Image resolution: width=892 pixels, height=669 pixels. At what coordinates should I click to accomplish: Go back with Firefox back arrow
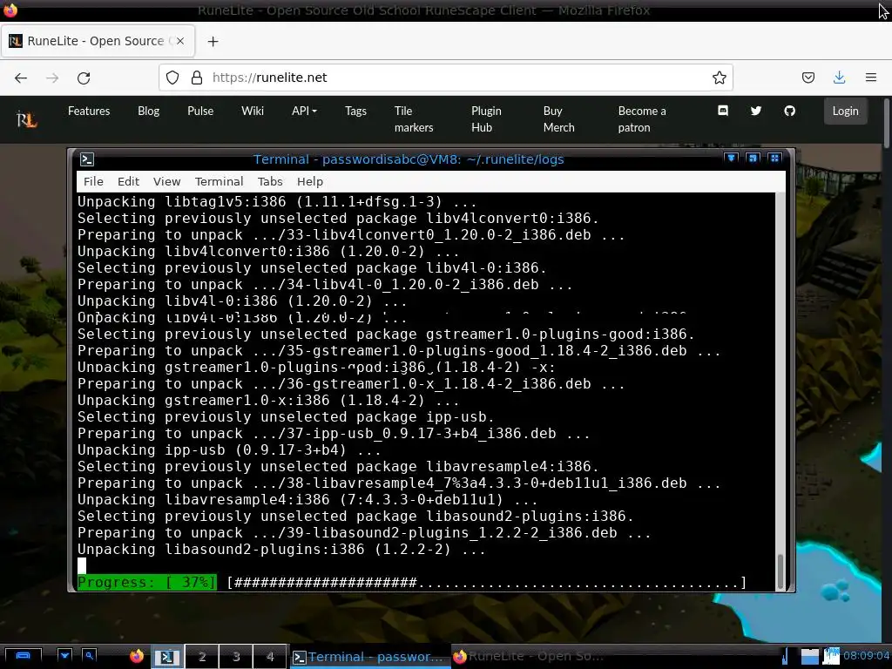click(x=21, y=78)
